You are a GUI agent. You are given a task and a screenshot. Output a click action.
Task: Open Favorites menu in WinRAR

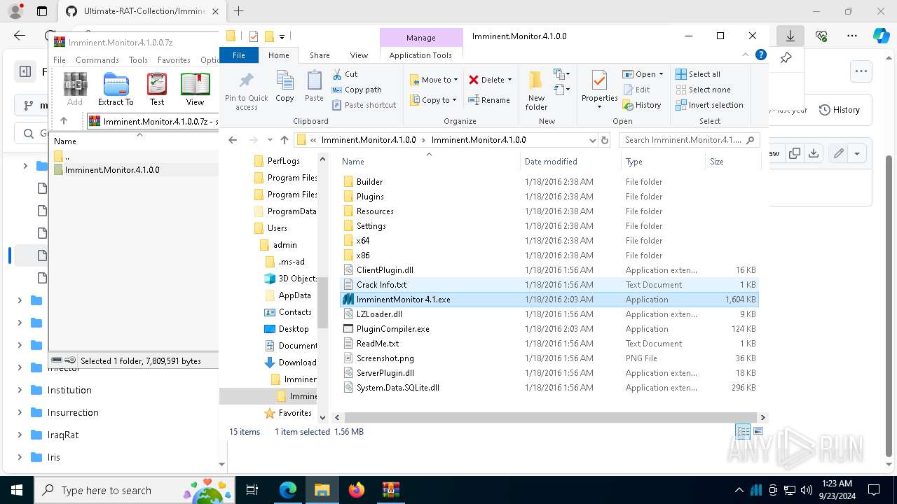pyautogui.click(x=174, y=60)
